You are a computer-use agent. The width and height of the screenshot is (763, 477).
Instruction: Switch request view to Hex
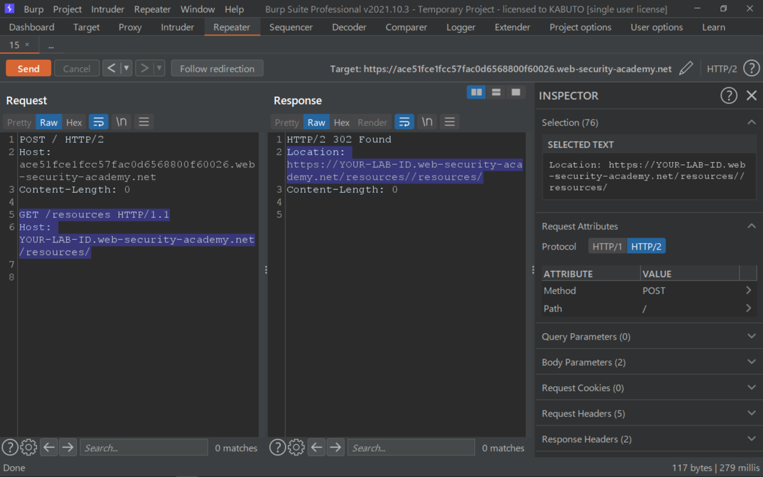pyautogui.click(x=74, y=123)
